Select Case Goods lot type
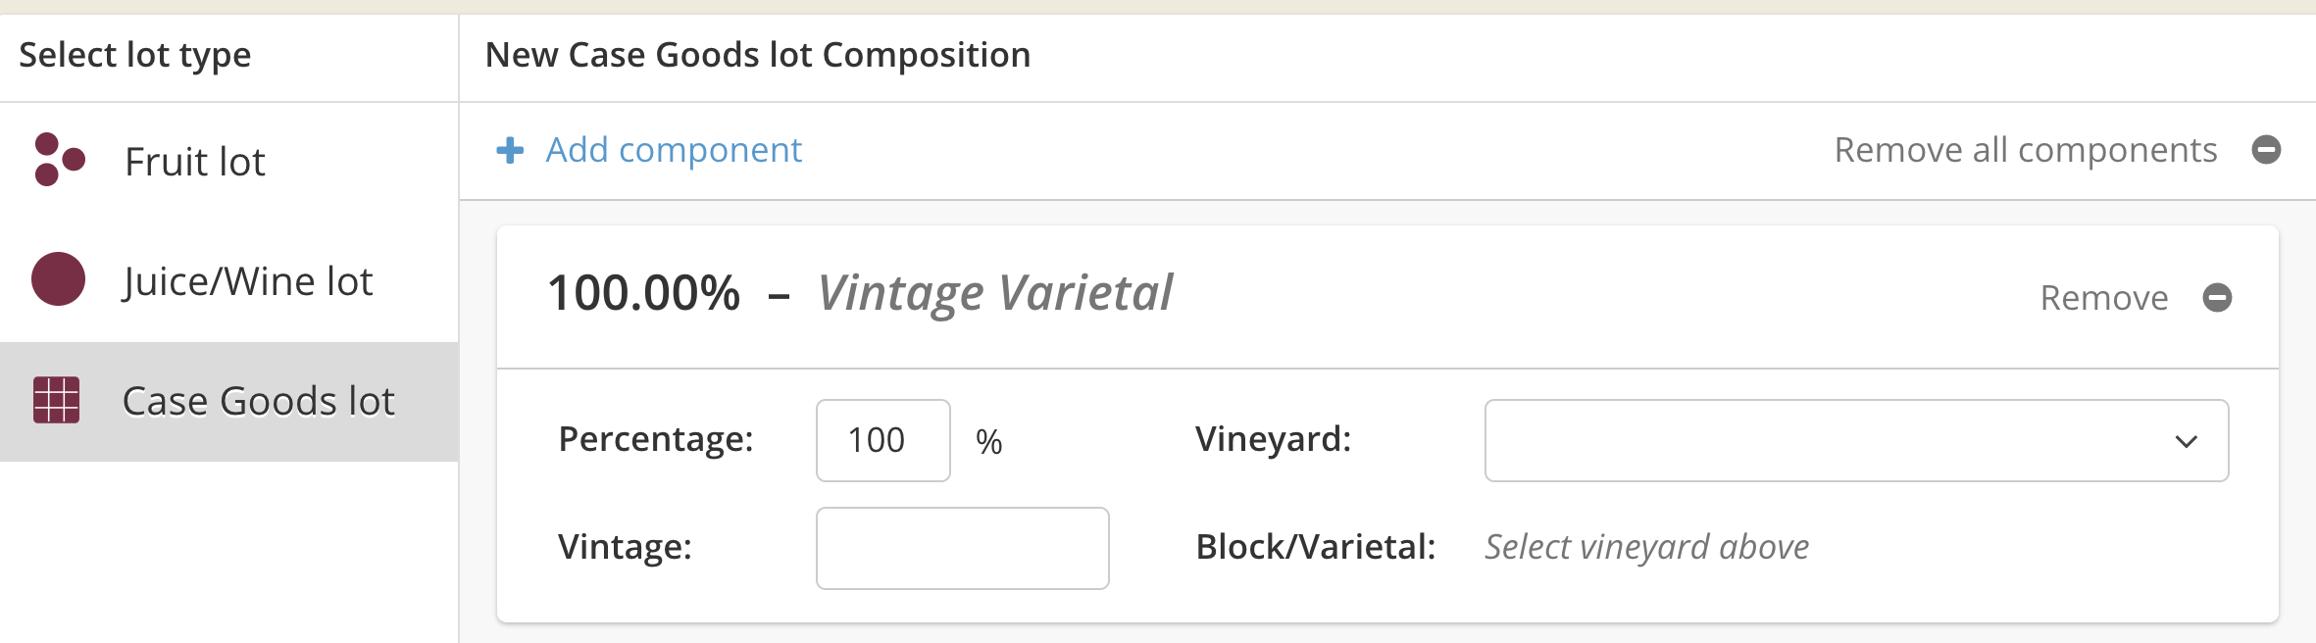 coord(258,401)
